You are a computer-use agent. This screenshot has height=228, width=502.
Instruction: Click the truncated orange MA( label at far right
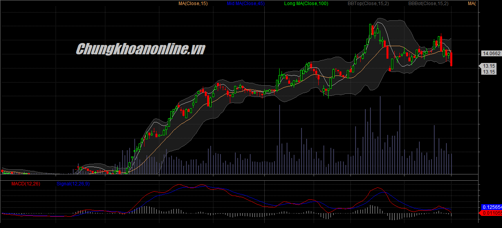(x=472, y=4)
